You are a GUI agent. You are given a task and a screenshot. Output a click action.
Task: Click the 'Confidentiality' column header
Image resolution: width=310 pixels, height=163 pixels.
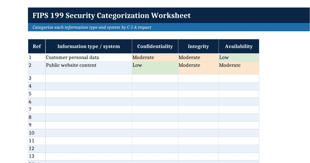click(155, 46)
